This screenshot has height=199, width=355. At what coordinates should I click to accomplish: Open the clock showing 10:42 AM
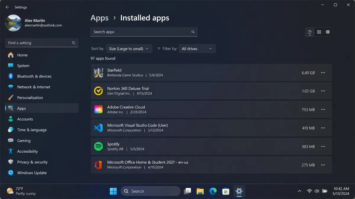pos(342,191)
